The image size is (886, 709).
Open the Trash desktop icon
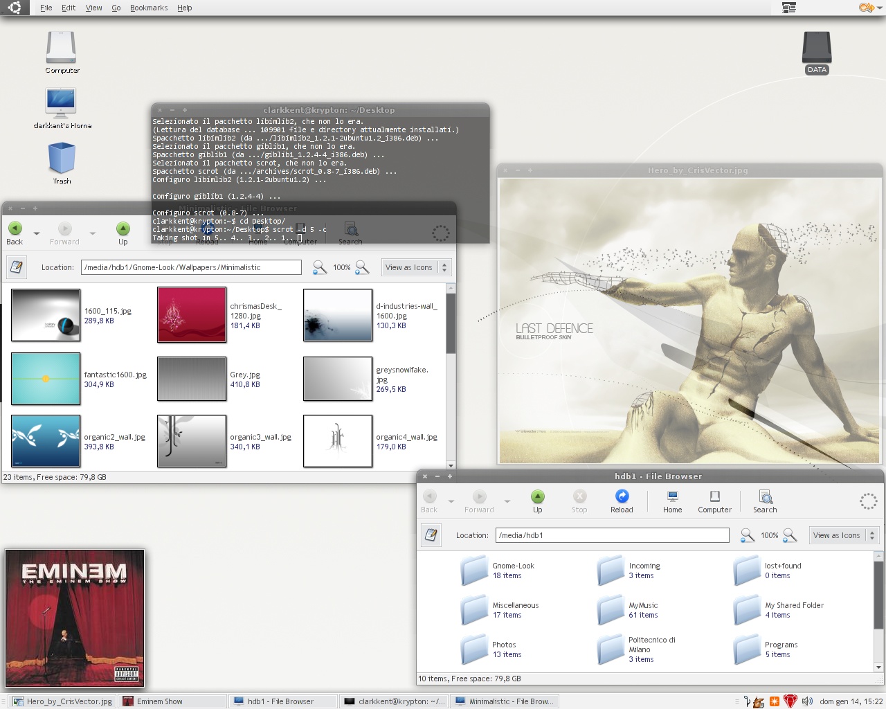click(x=62, y=163)
